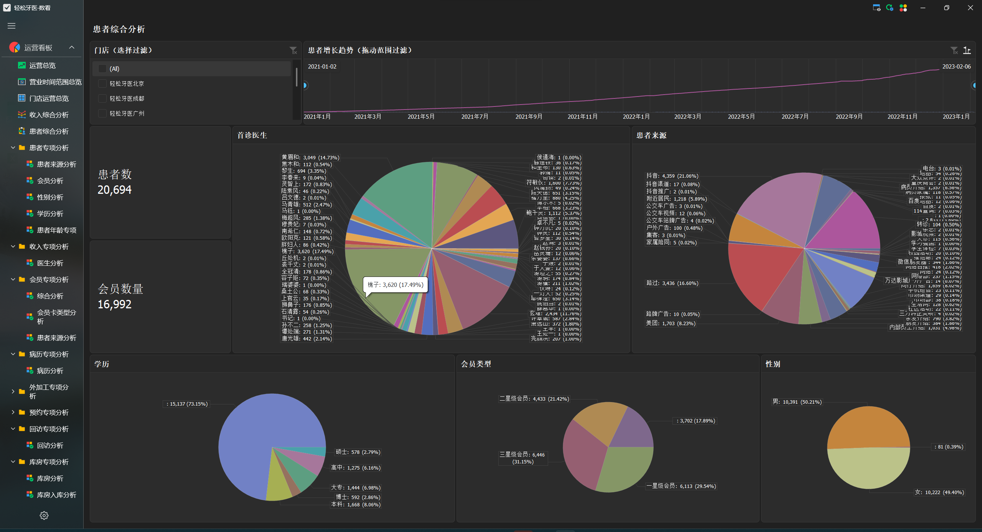Check the 轻松牙医北京 store checkbox
The height and width of the screenshot is (532, 982).
102,83
